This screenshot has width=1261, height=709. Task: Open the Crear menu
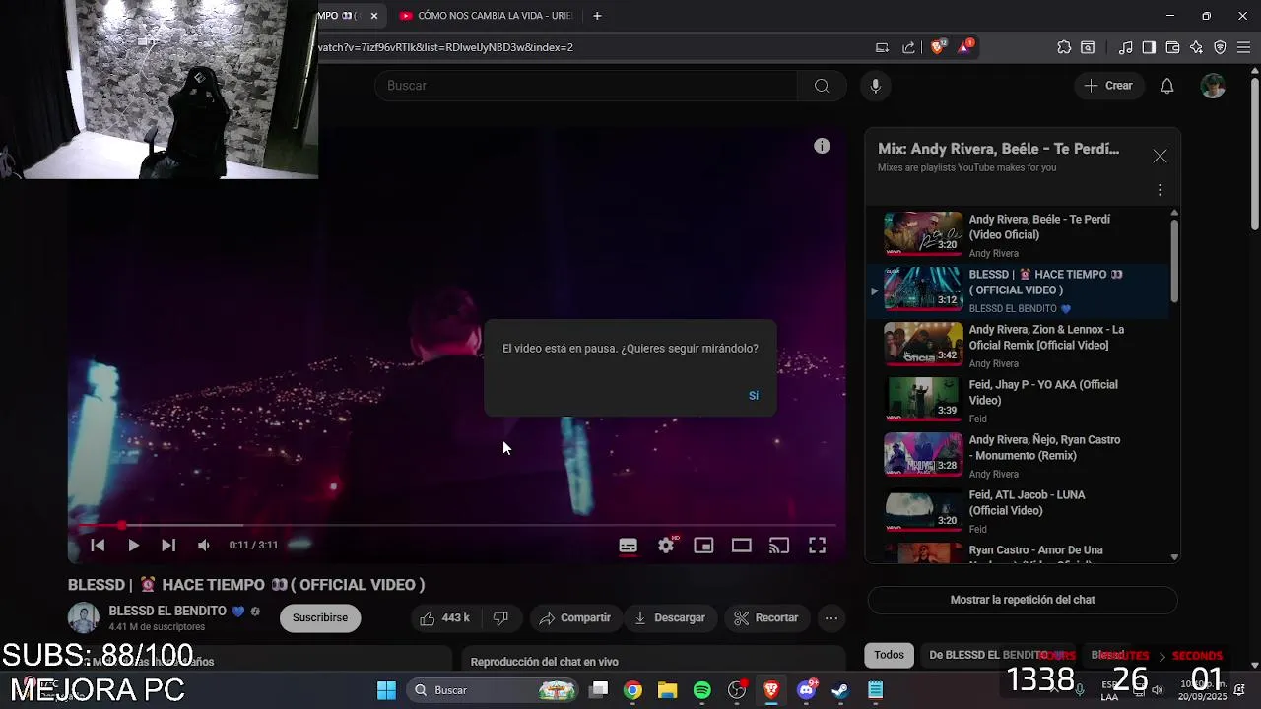[1108, 86]
